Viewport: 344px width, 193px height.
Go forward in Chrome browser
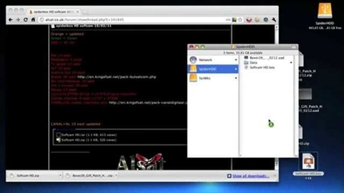[18, 20]
